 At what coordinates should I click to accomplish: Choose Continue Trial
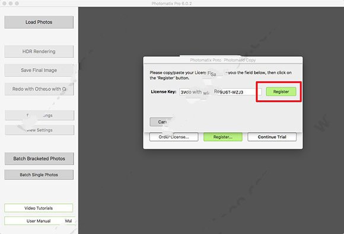pyautogui.click(x=272, y=137)
